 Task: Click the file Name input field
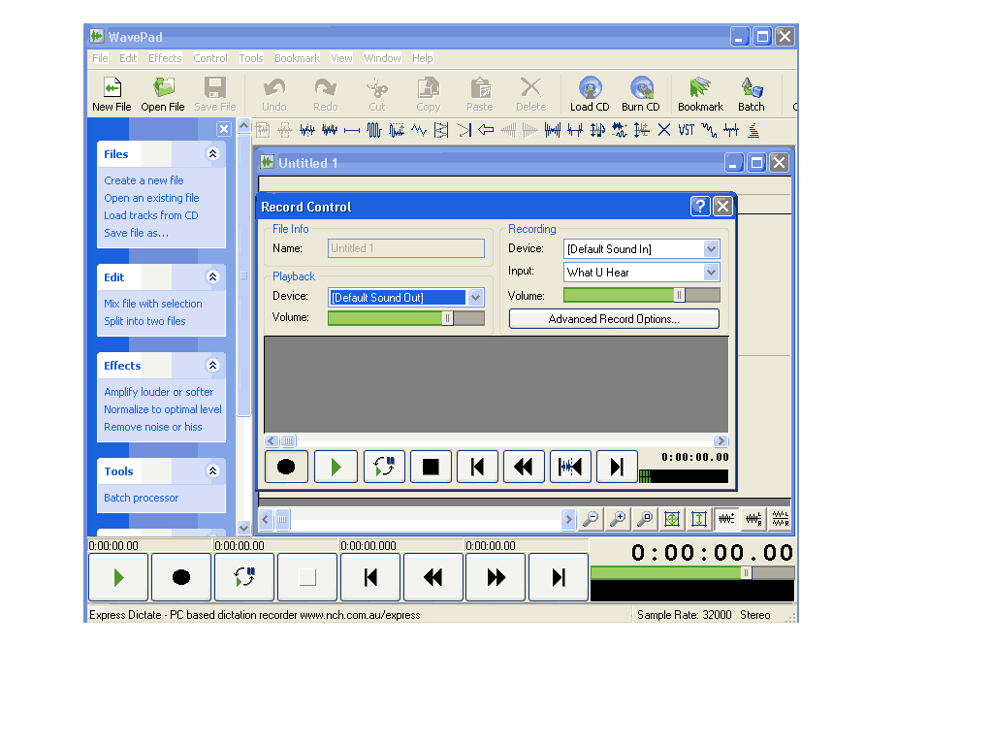406,248
